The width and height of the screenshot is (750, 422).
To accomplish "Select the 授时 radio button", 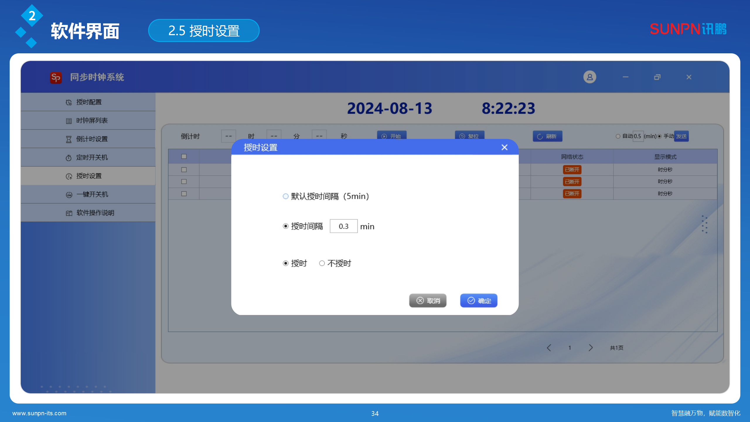I will coord(286,263).
